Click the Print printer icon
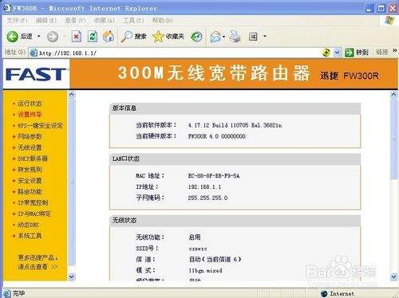 pos(235,37)
